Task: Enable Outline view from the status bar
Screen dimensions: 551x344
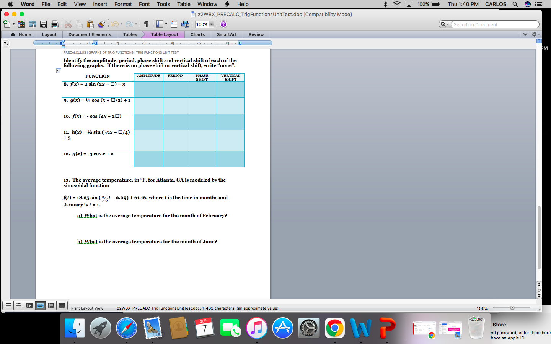Action: [x=18, y=305]
